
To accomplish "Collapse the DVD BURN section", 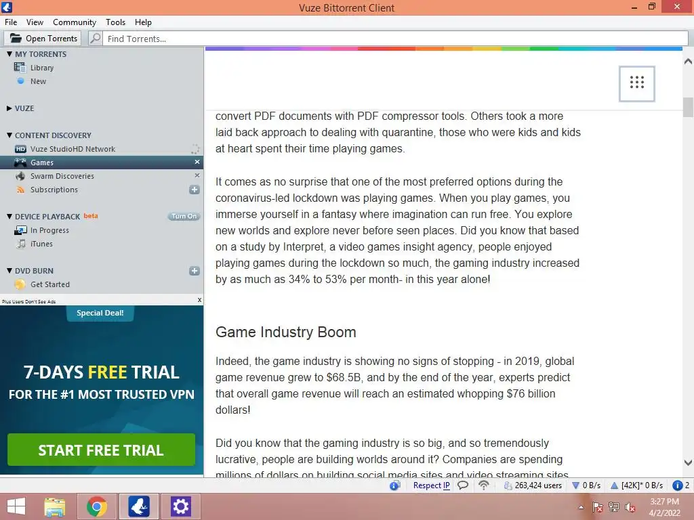I will click(x=9, y=270).
